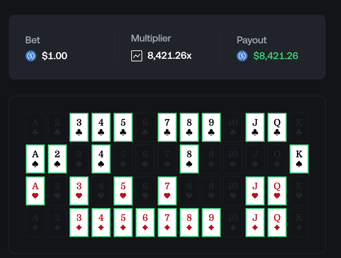Click the 8 of diamonds card
341x258 pixels.
point(189,223)
